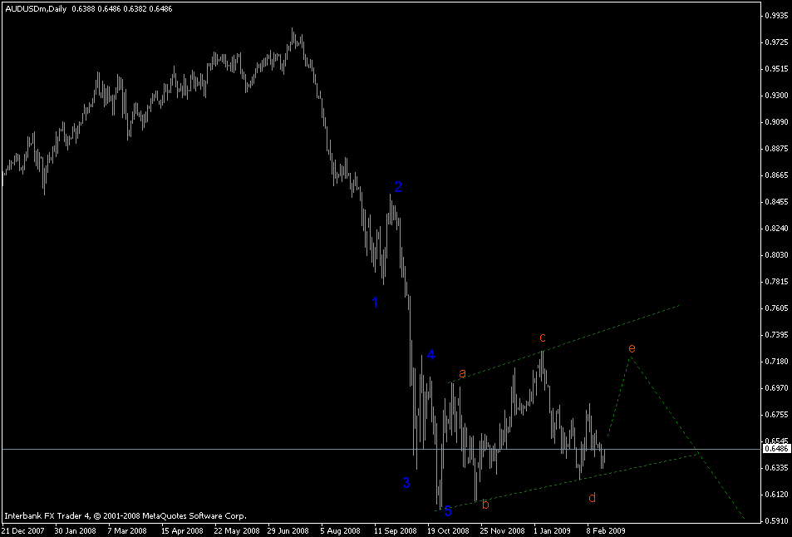Click the 0.8665 price axis label
The width and height of the screenshot is (792, 537).
[775, 175]
